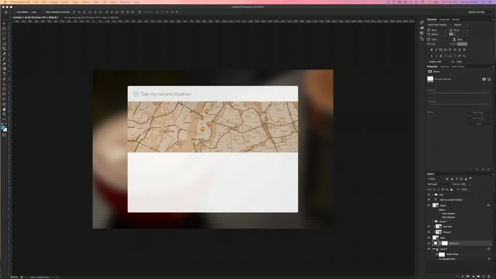Click the font size input field
Screen dimensions: 496x279
438,30
